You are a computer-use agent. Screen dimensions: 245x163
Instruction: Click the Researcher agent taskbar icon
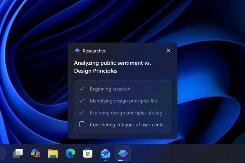pyautogui.click(x=123, y=153)
